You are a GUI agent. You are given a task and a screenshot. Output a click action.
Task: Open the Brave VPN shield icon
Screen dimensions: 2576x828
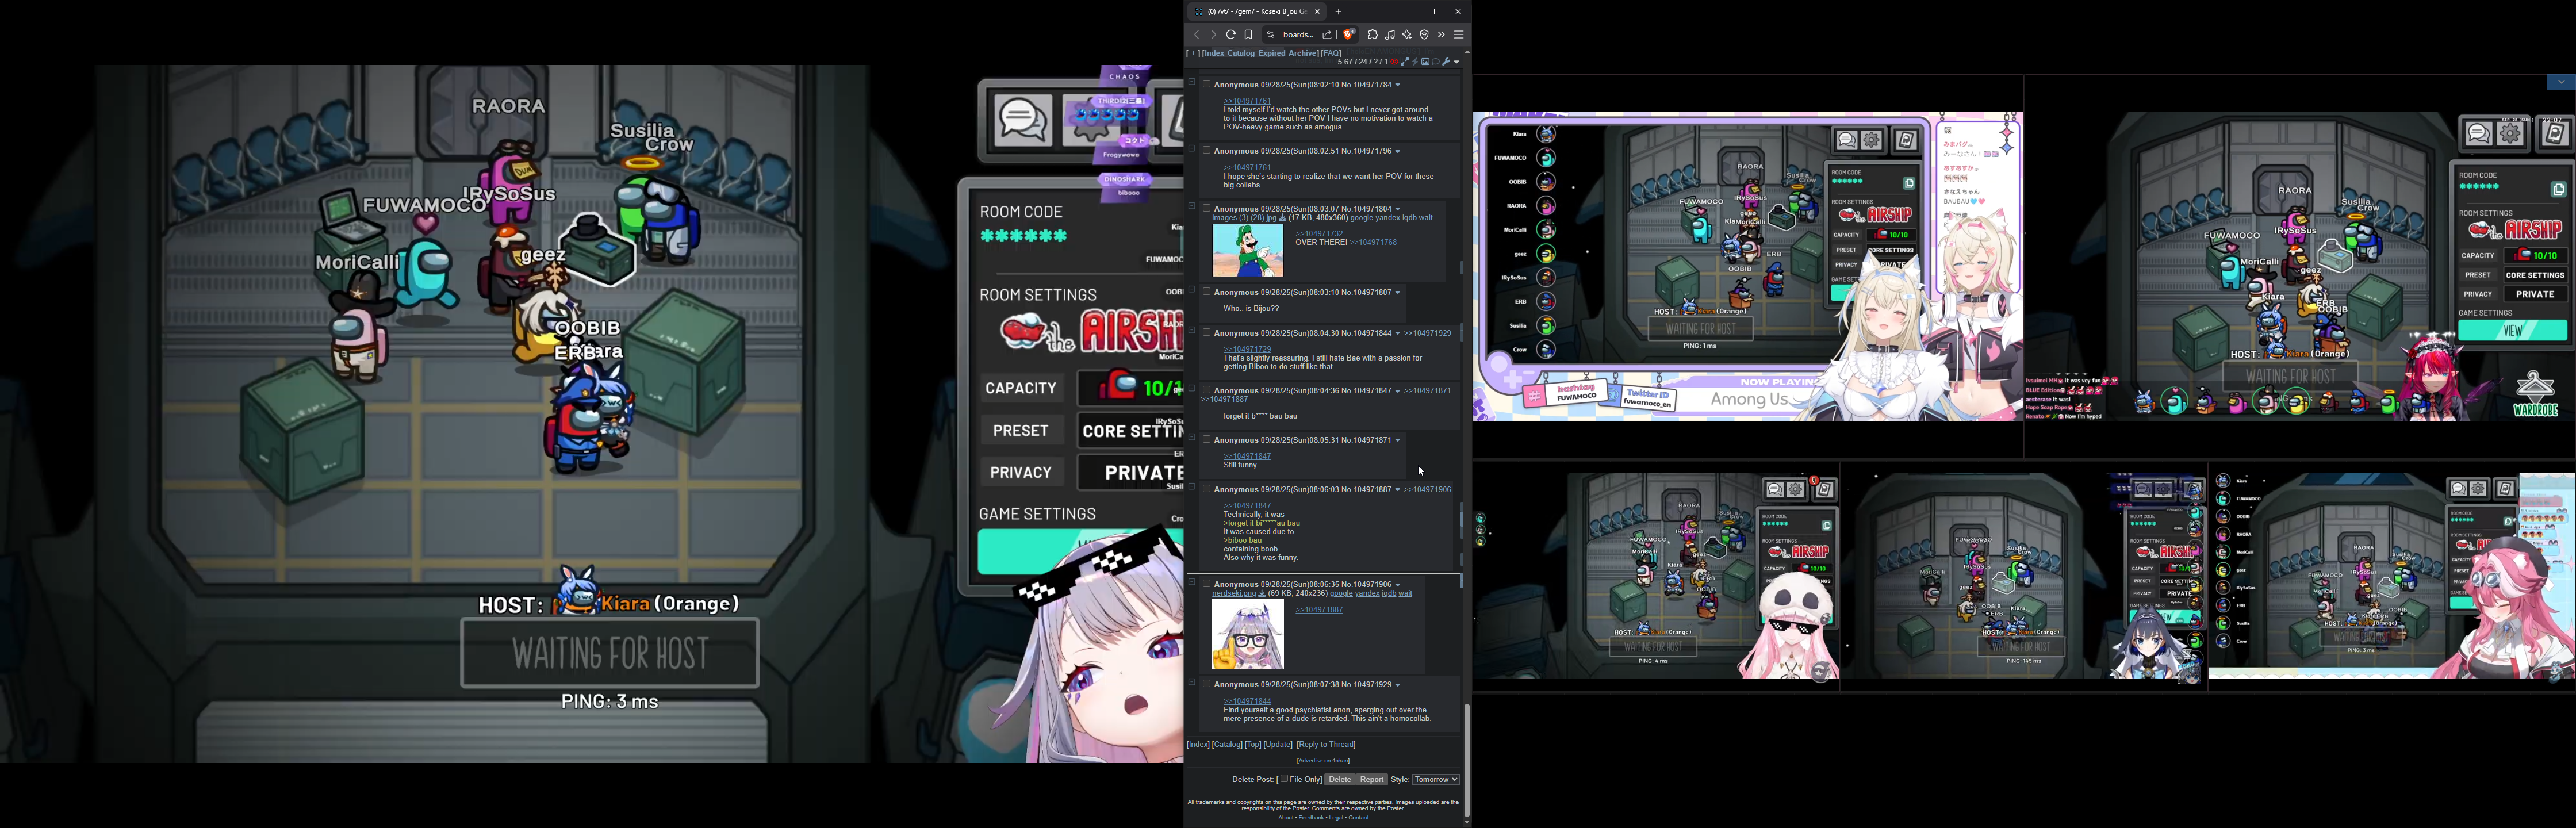[1424, 35]
